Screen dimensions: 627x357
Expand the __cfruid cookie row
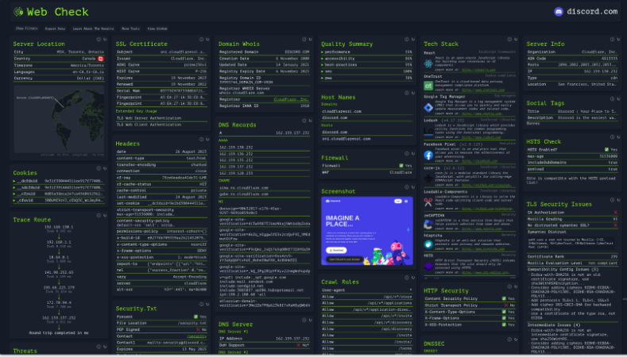point(58,194)
